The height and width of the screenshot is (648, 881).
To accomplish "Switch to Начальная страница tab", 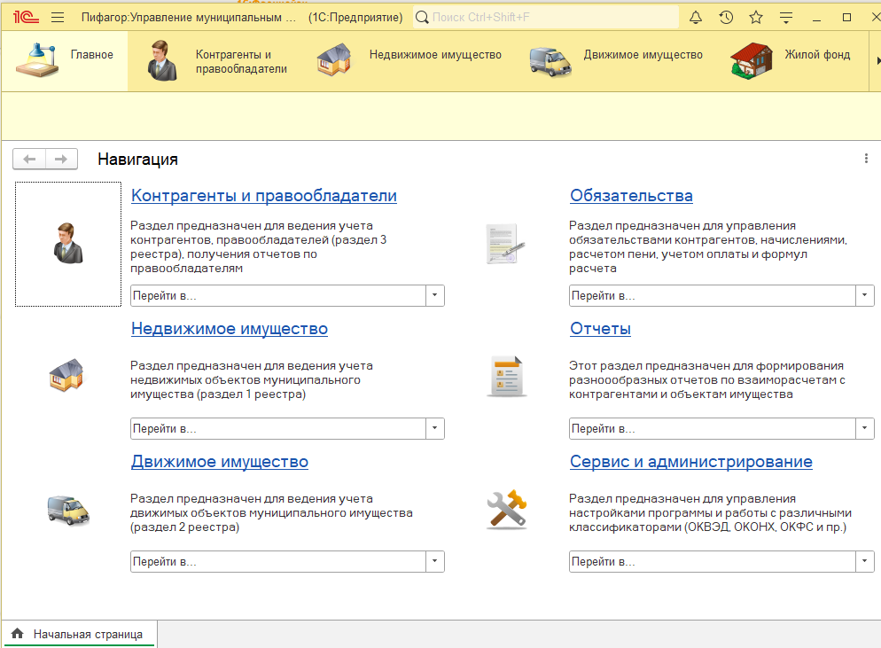I will pyautogui.click(x=79, y=634).
